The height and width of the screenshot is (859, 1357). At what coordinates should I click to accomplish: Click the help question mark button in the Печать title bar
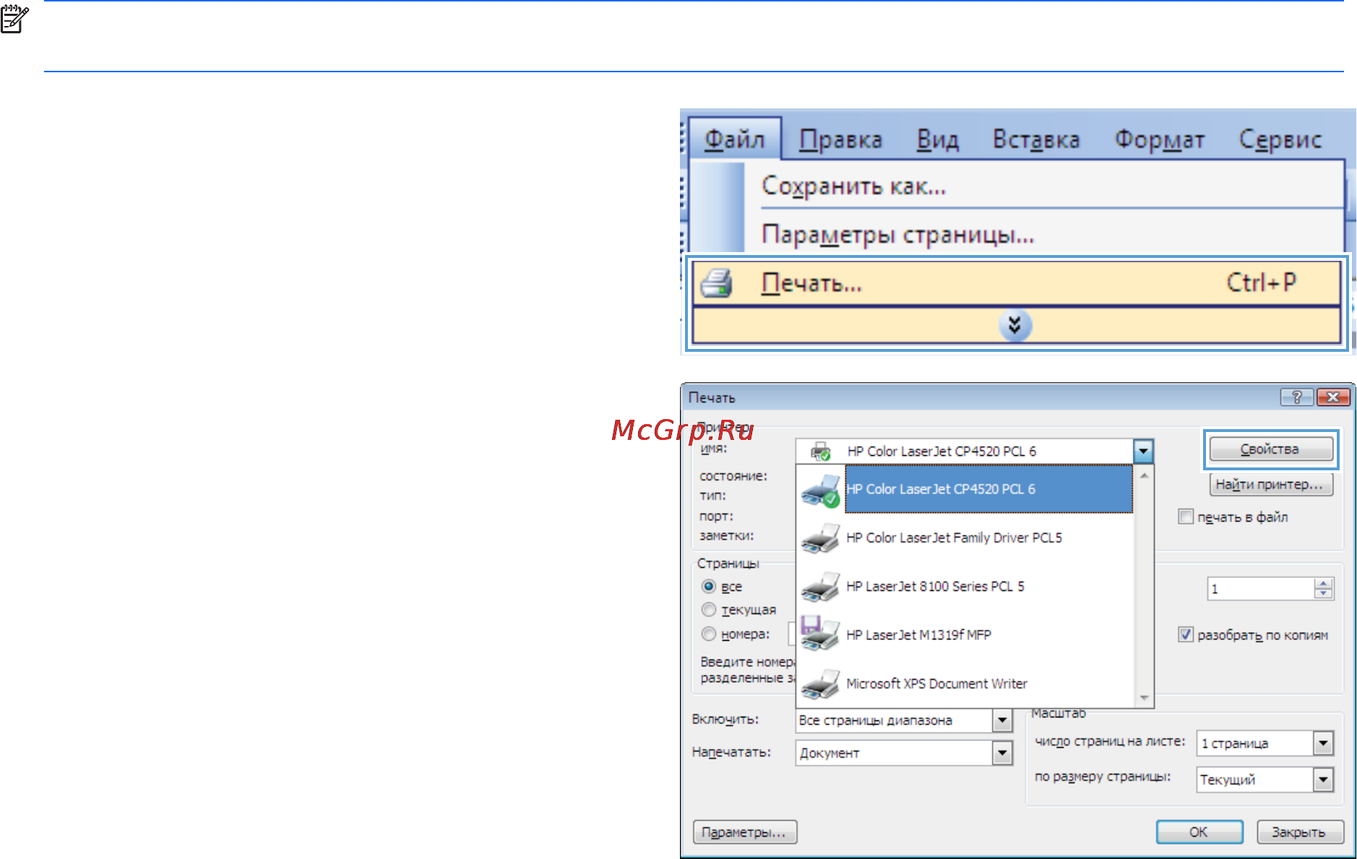click(x=1297, y=397)
